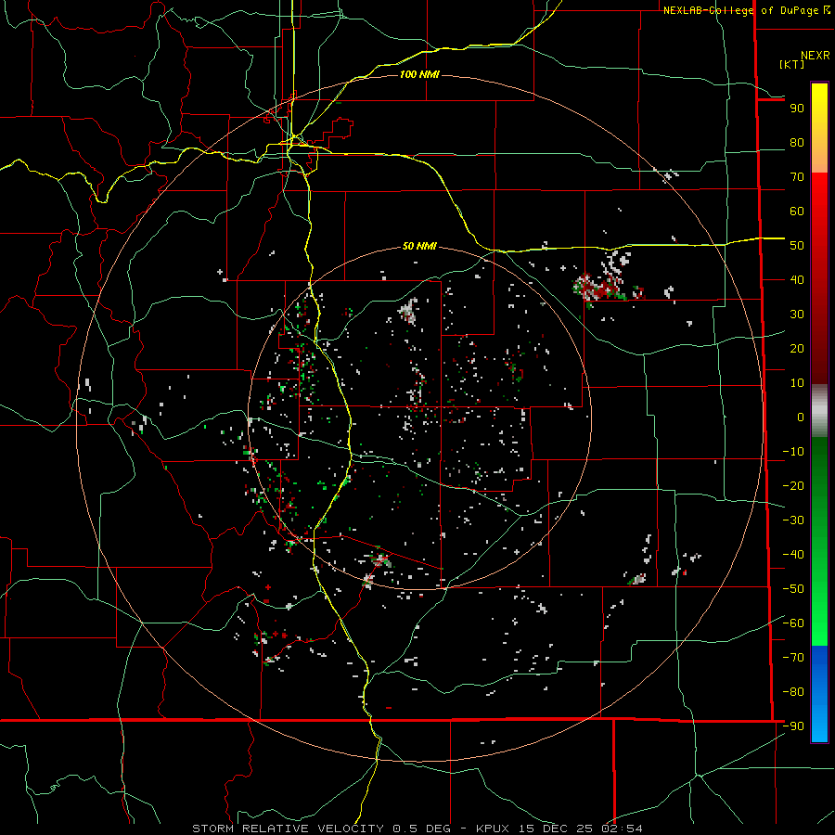Image resolution: width=835 pixels, height=835 pixels.
Task: Click the 0.5 DEG elevation text
Action: pos(422,829)
